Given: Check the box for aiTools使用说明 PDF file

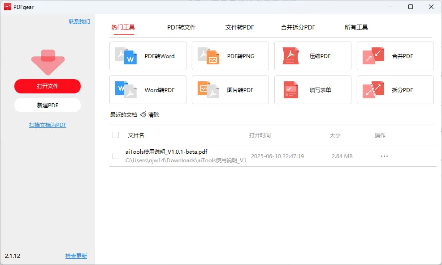Looking at the screenshot, I should [115, 156].
